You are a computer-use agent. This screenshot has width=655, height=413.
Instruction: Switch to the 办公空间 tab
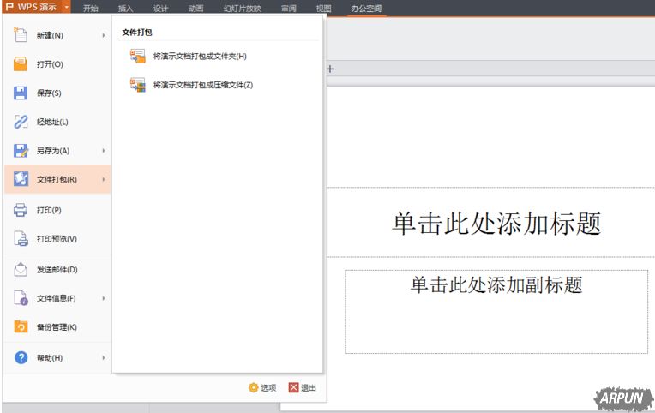(x=366, y=9)
